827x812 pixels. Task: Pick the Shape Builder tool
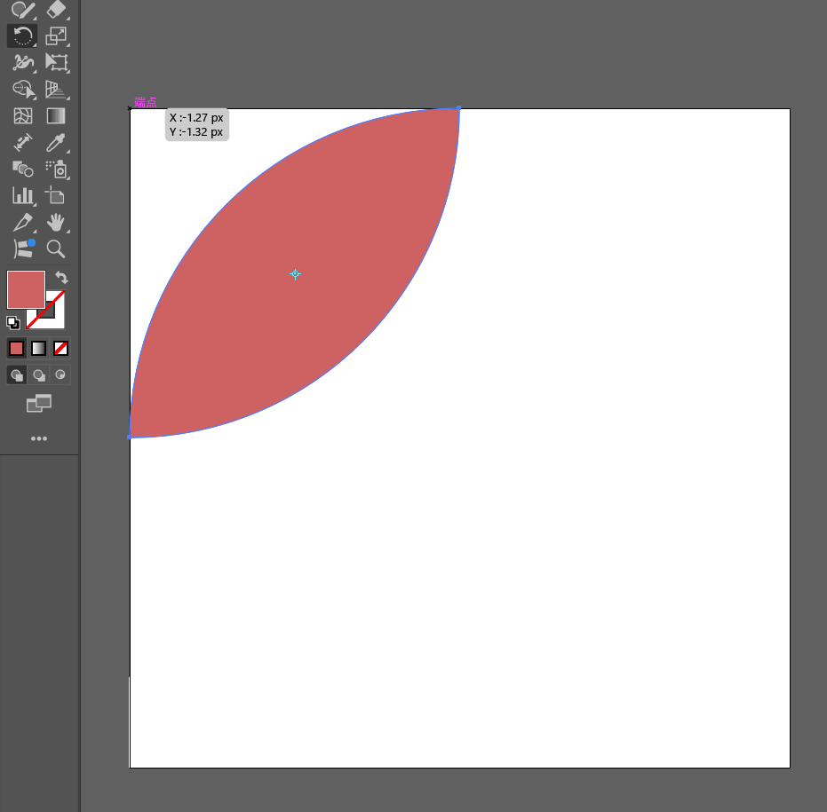[x=22, y=90]
